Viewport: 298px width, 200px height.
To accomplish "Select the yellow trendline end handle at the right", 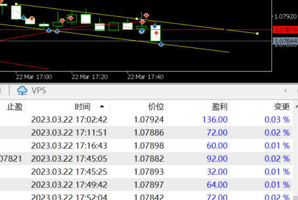I will click(257, 33).
